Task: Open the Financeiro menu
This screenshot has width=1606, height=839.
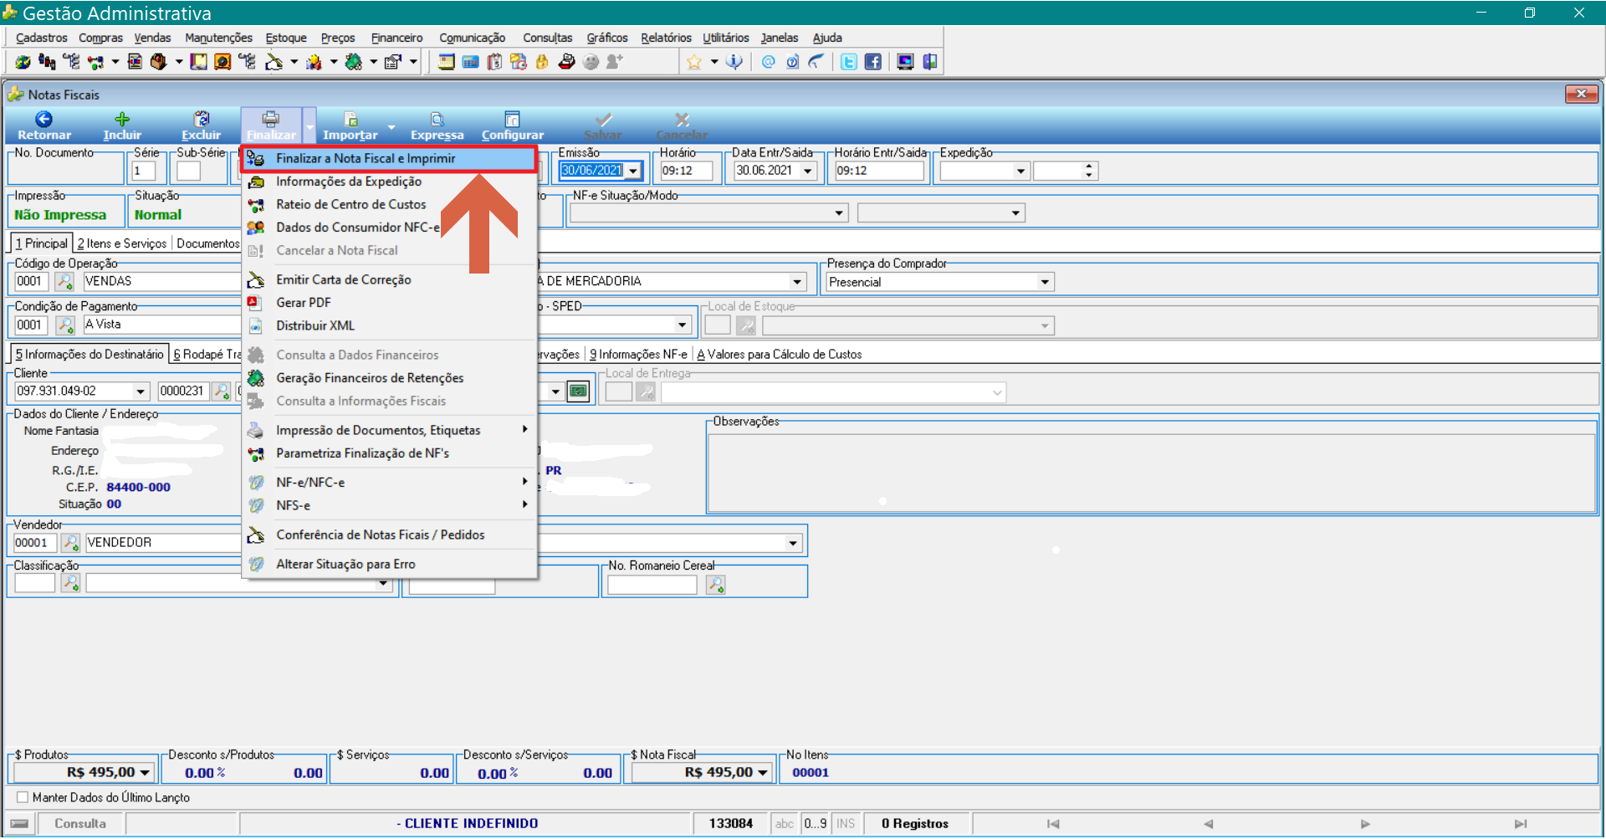Action: pos(396,38)
